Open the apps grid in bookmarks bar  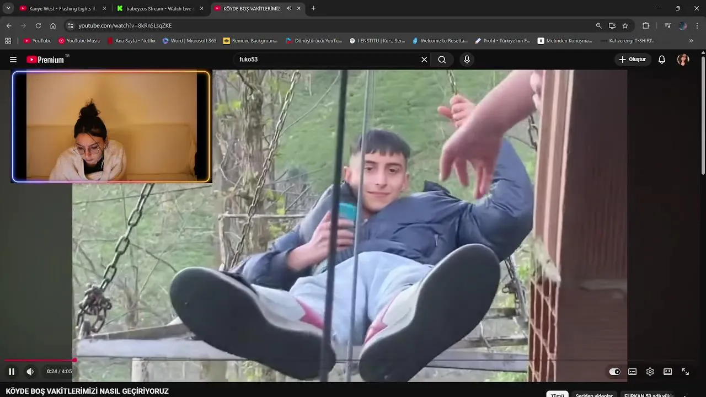tap(8, 40)
